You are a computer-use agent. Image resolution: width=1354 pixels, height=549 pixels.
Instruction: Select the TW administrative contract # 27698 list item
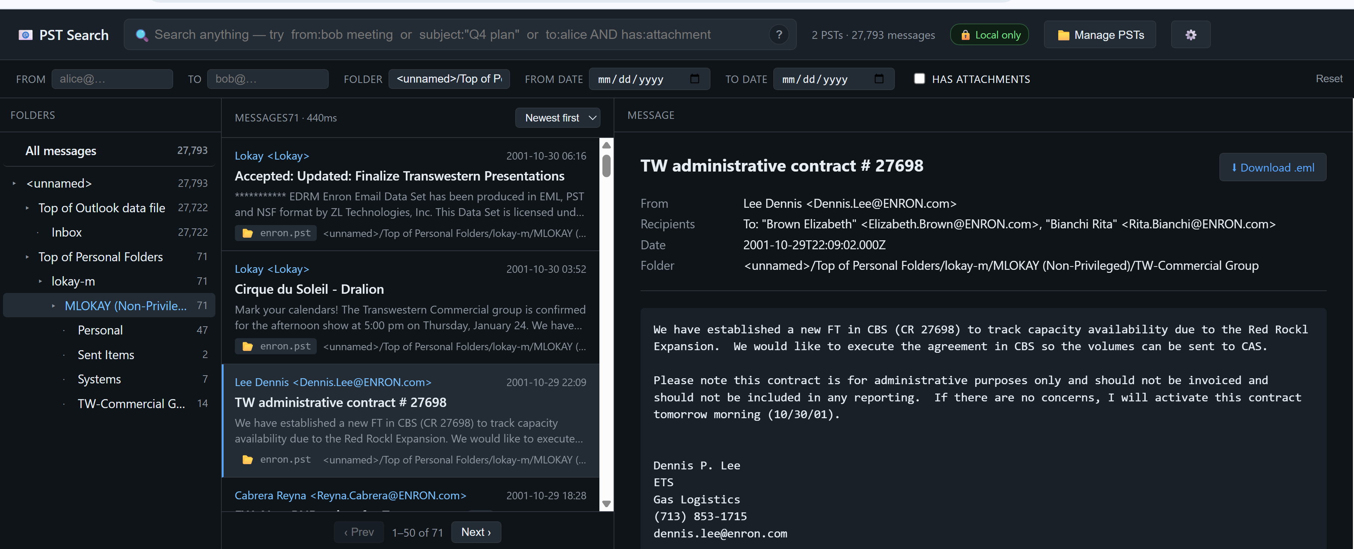tap(411, 420)
